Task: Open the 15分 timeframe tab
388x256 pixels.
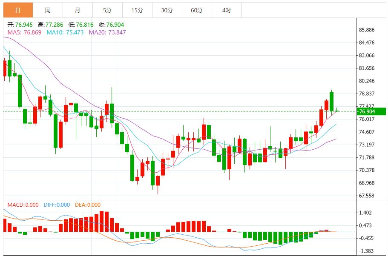Action: pyautogui.click(x=137, y=10)
